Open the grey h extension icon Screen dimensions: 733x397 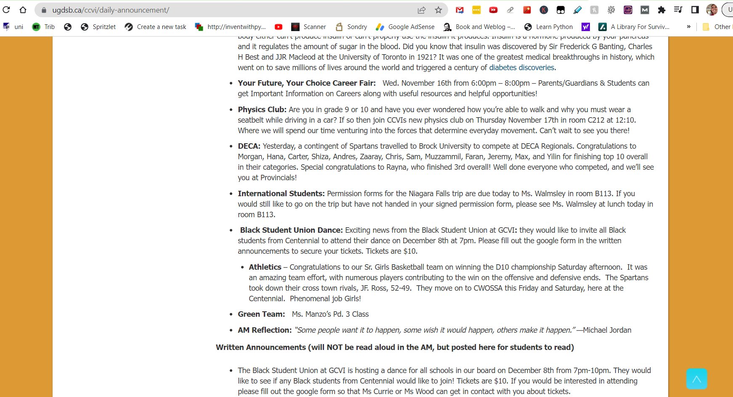[x=594, y=10]
